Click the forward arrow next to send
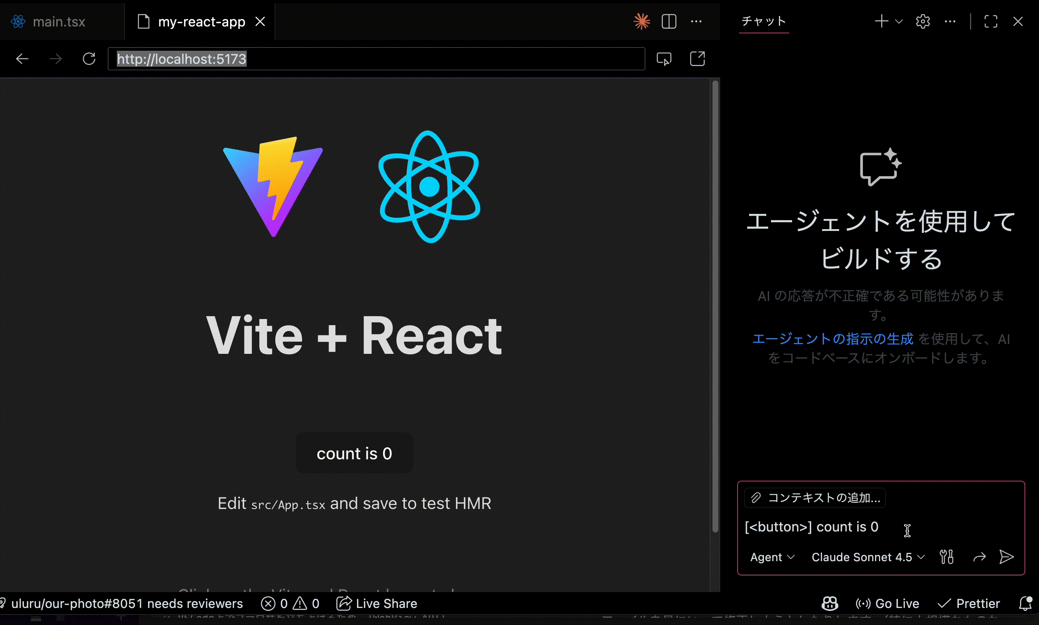This screenshot has width=1039, height=625. tap(980, 557)
